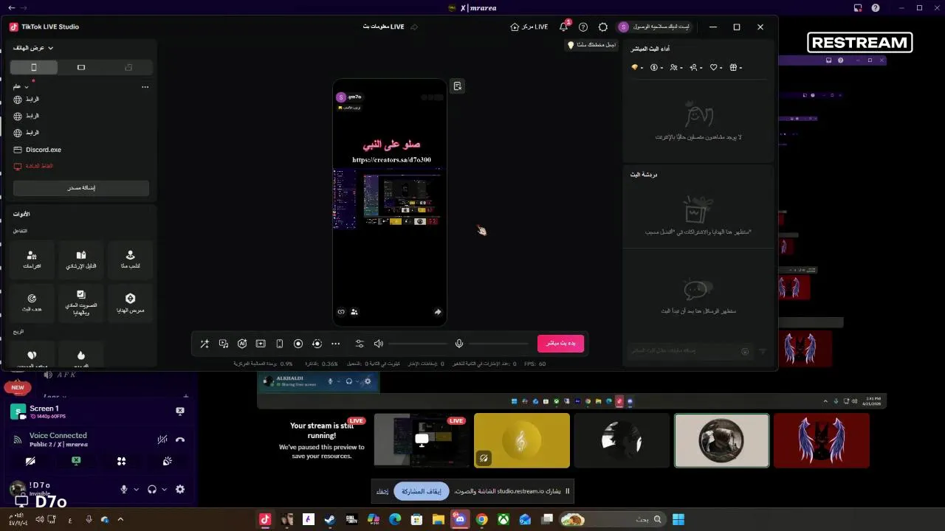This screenshot has width=945, height=531.
Task: Expand the likes heart stat dropdown
Action: coord(716,68)
